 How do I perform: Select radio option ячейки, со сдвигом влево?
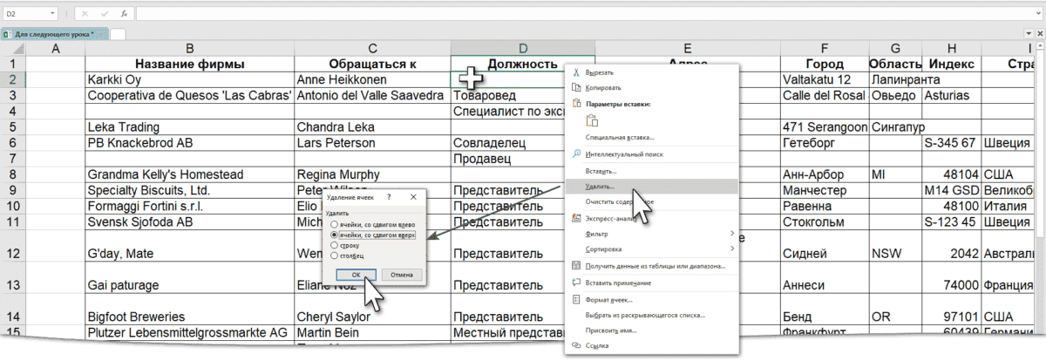tap(334, 224)
